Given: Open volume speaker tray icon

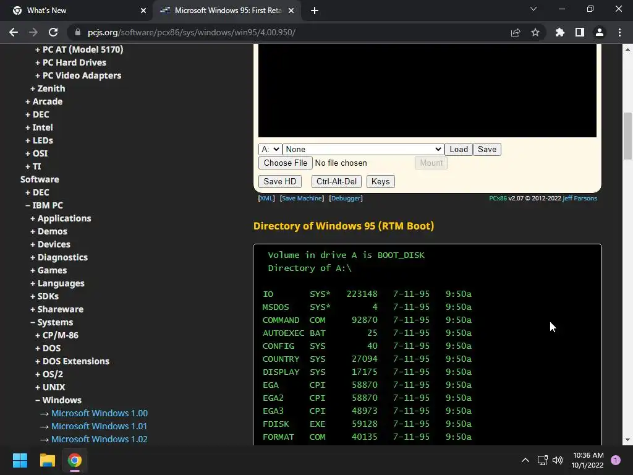Looking at the screenshot, I should pos(558,460).
